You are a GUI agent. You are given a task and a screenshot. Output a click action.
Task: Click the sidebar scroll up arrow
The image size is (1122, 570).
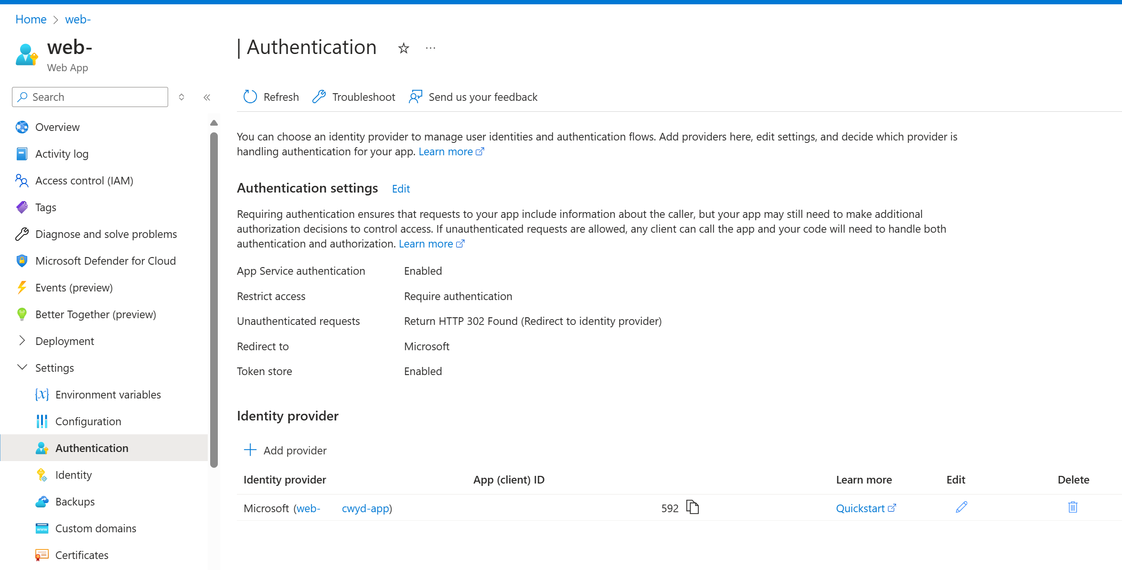[214, 123]
